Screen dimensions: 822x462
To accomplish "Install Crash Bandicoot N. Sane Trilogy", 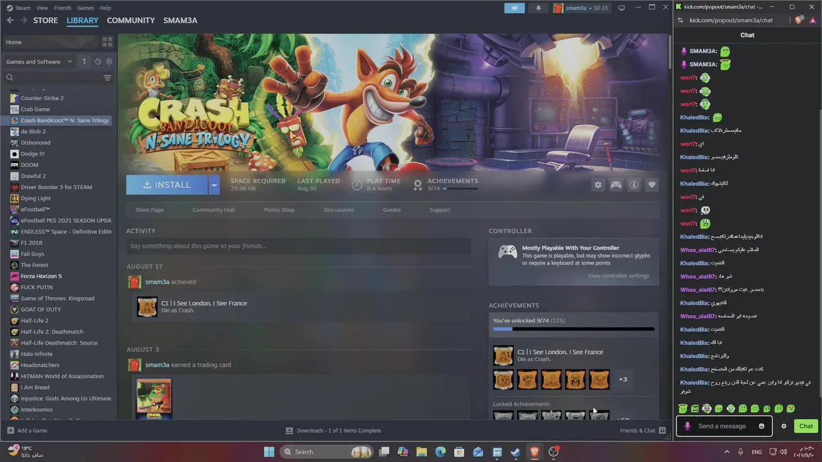I will tap(167, 185).
